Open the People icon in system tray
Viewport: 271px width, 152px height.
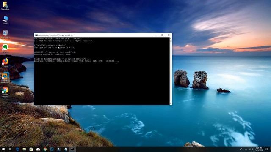(241, 149)
